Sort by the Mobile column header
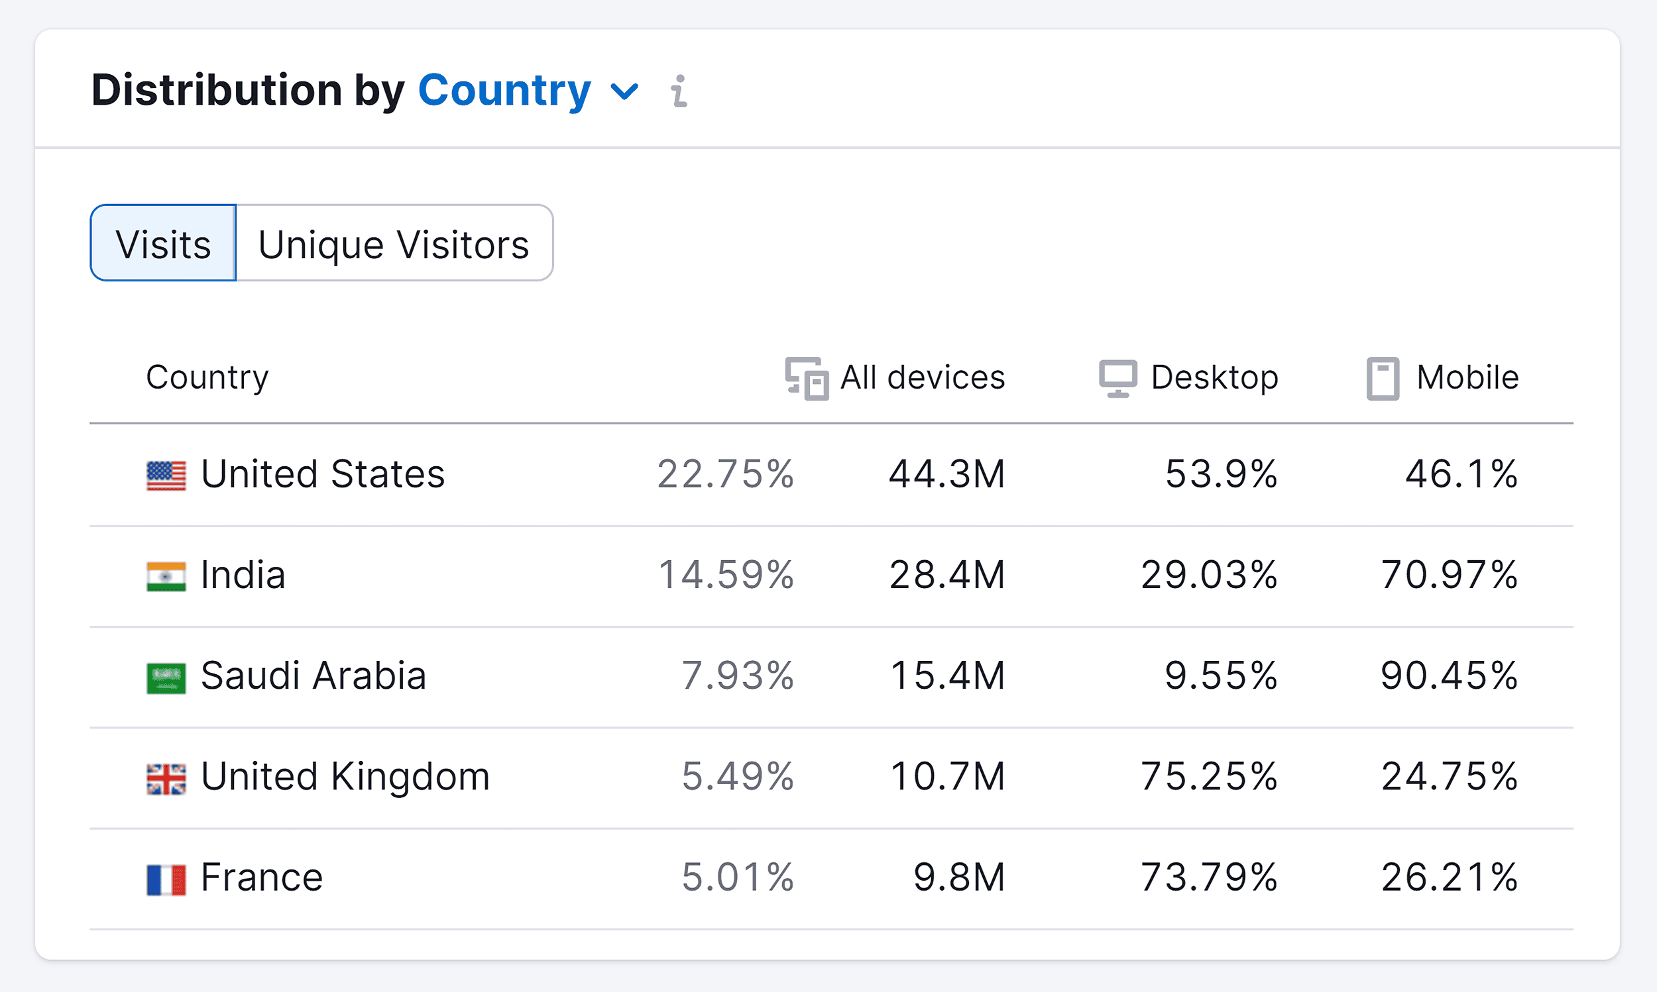The height and width of the screenshot is (992, 1657). pos(1467,377)
